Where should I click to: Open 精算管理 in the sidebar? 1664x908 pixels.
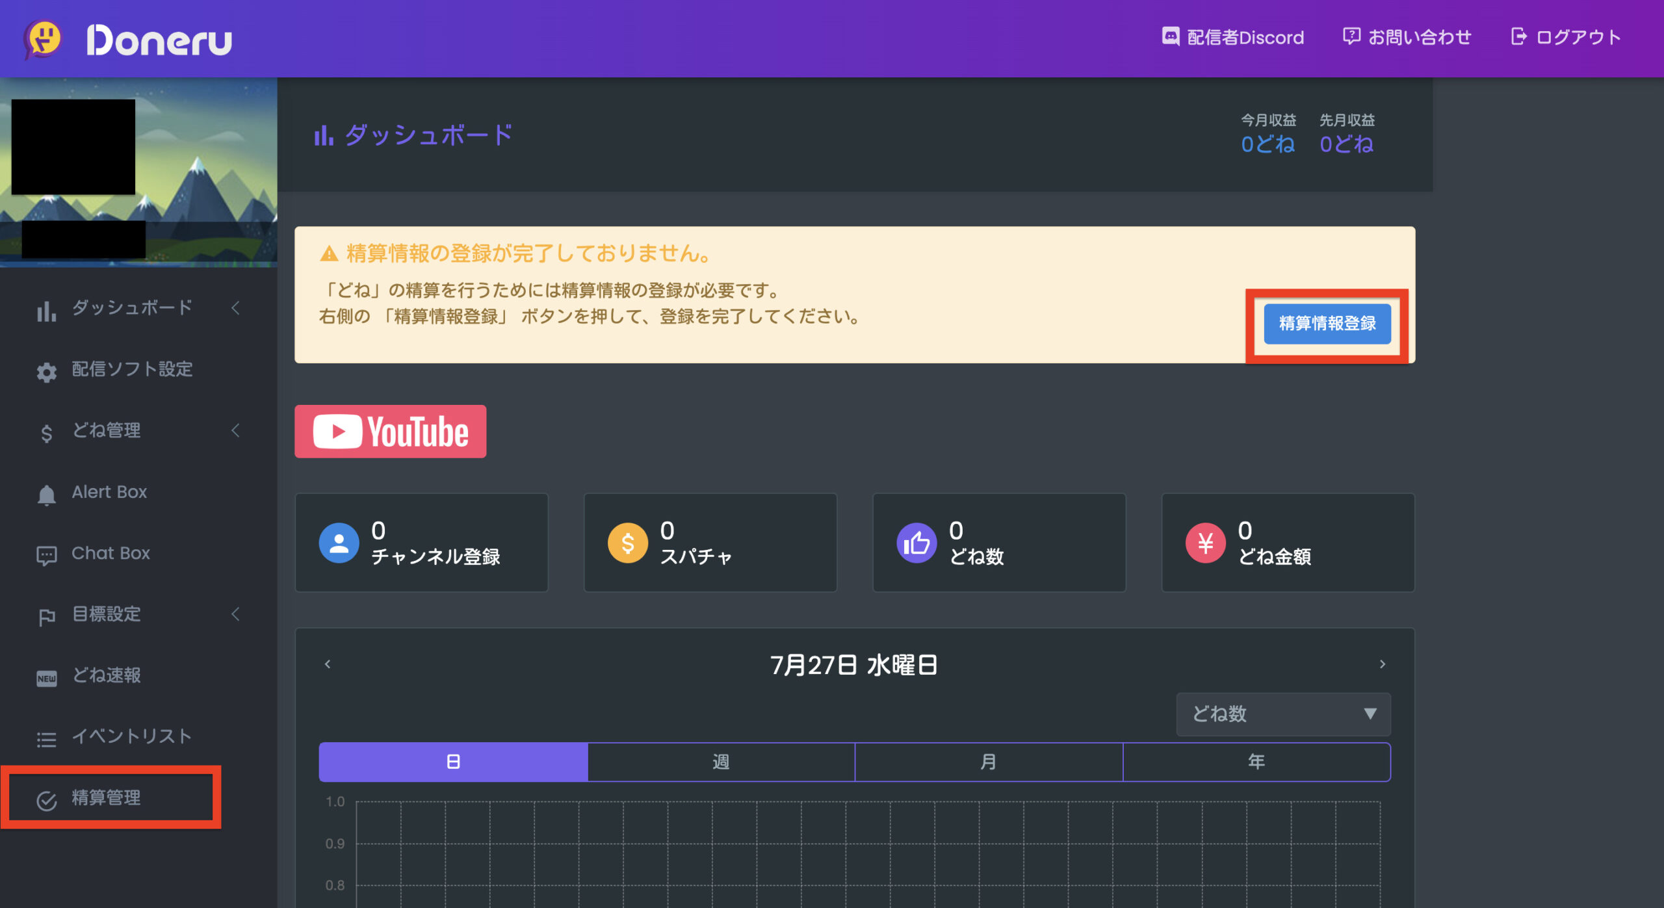click(x=106, y=797)
